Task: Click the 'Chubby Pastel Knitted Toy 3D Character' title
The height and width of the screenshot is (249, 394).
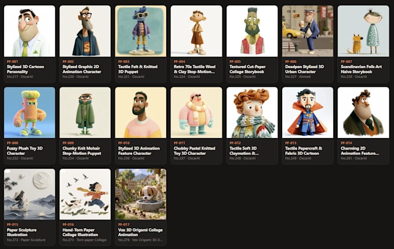Action: 194,151
